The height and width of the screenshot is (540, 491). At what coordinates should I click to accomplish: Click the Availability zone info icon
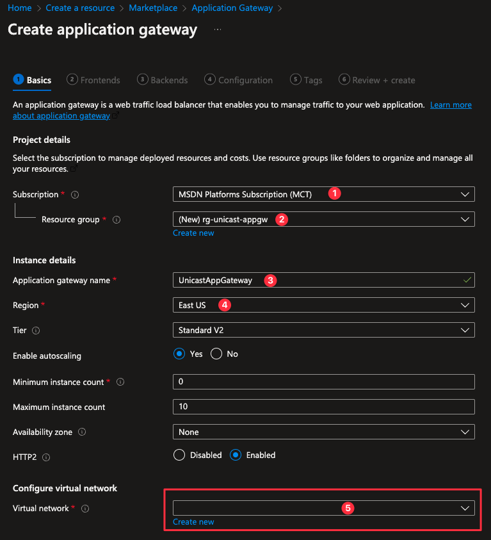click(82, 432)
